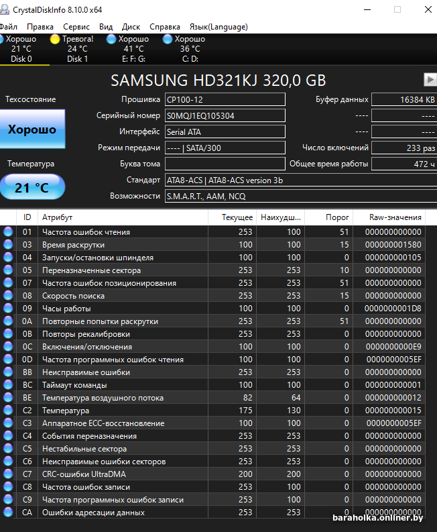Screen dimensions: 437x532
Task: Open the Диск menu
Action: pyautogui.click(x=131, y=27)
